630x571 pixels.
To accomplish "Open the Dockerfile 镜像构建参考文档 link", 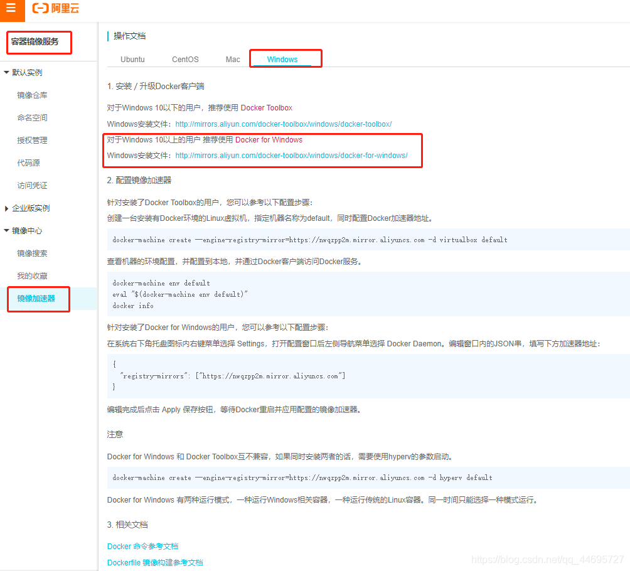I will (155, 563).
